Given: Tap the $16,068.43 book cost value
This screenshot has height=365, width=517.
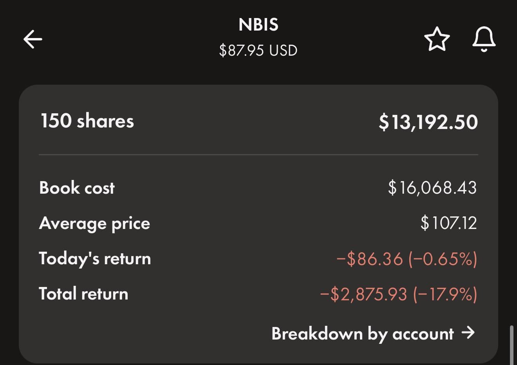Looking at the screenshot, I should coord(432,188).
